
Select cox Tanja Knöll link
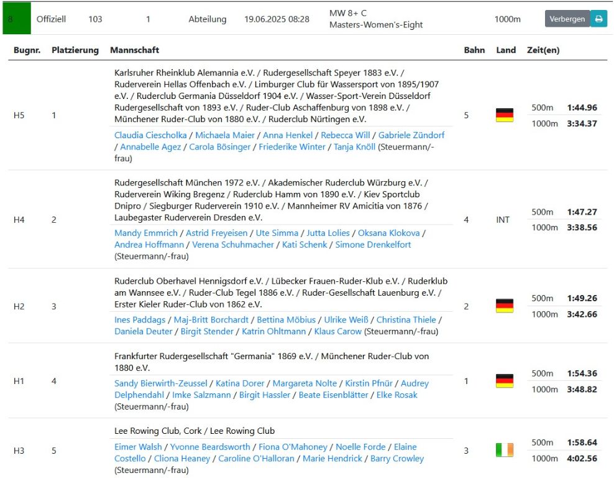[x=354, y=147]
